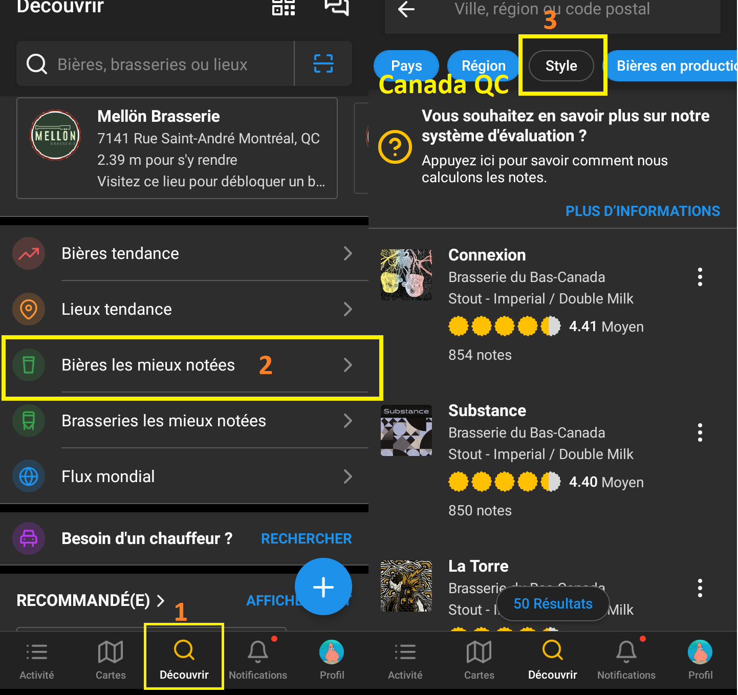Viewport: 738px width, 695px height.
Task: Expand the Lieux tendance chevron
Action: pos(348,309)
